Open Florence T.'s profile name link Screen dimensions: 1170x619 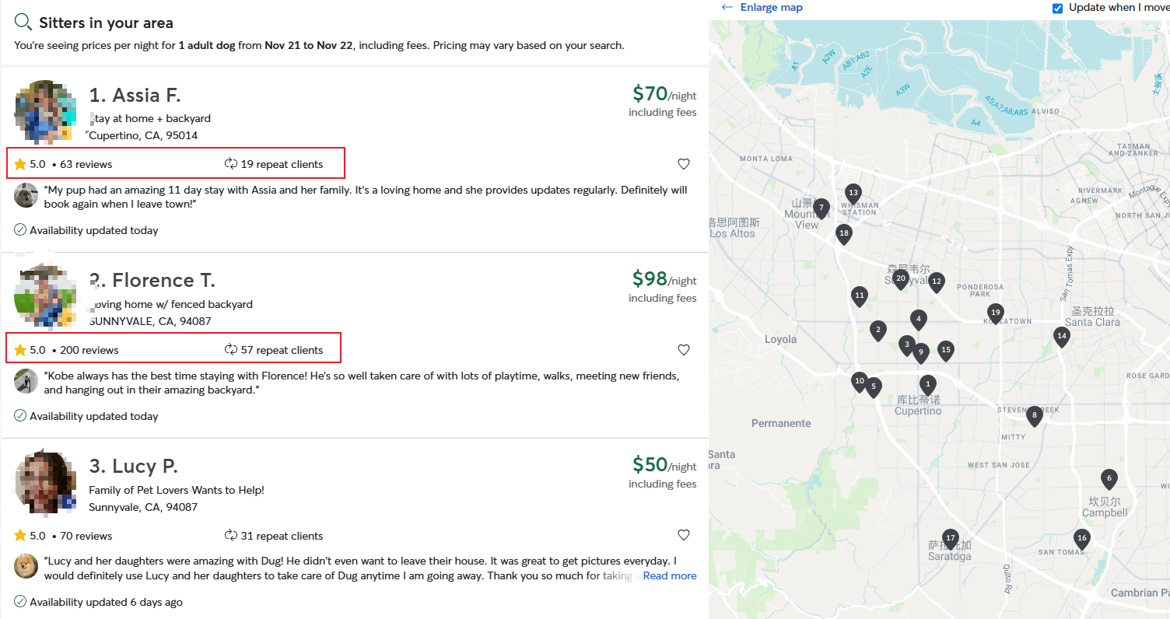click(152, 281)
